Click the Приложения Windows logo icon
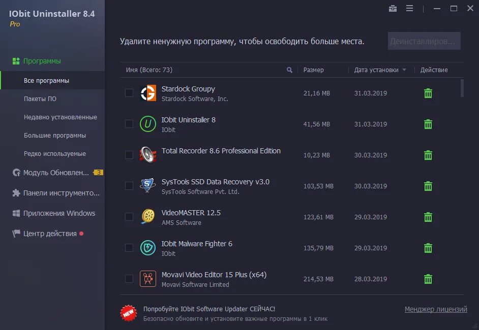The height and width of the screenshot is (330, 479). [x=16, y=213]
